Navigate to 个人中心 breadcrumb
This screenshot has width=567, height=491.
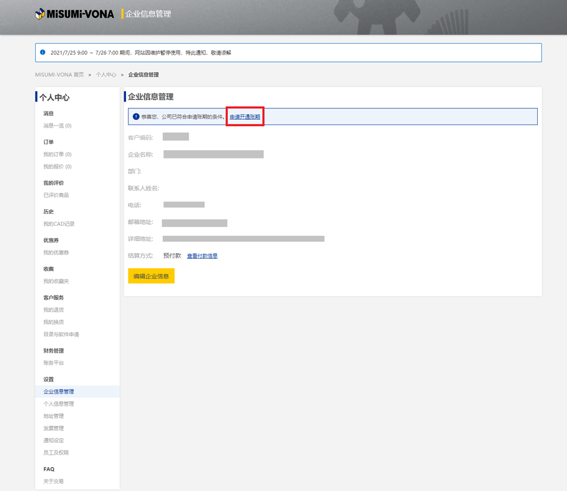pyautogui.click(x=106, y=75)
